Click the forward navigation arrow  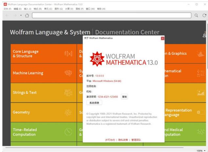coord(15,16)
